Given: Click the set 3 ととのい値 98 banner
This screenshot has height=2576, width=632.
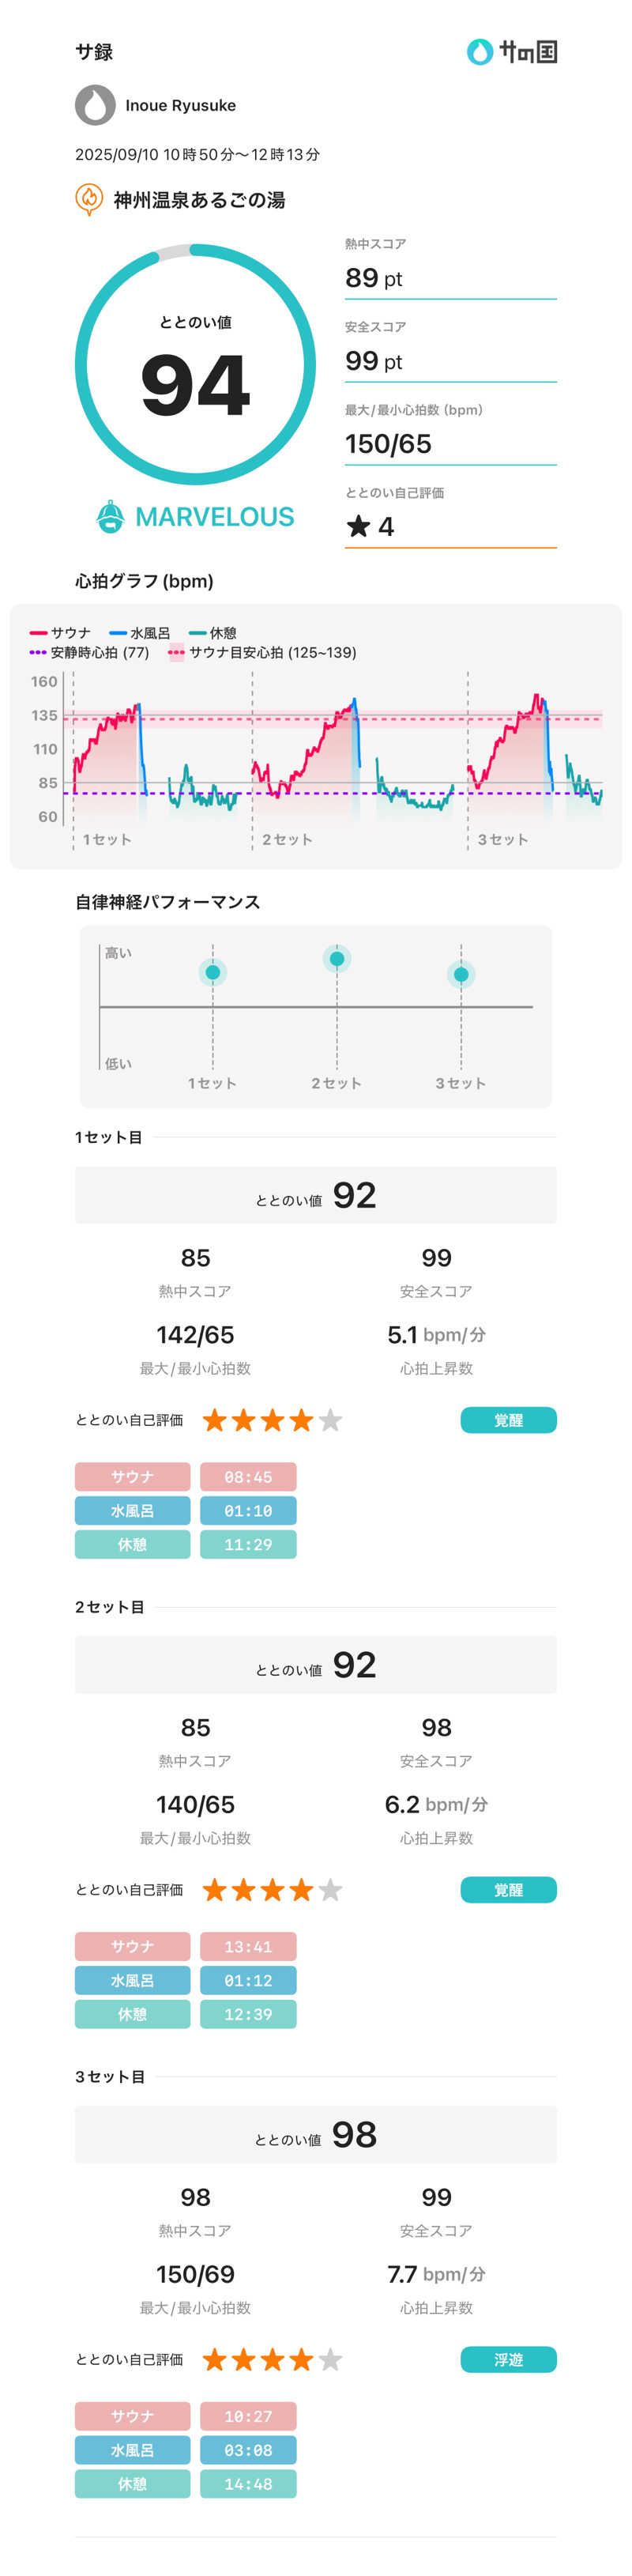Looking at the screenshot, I should click(316, 2135).
